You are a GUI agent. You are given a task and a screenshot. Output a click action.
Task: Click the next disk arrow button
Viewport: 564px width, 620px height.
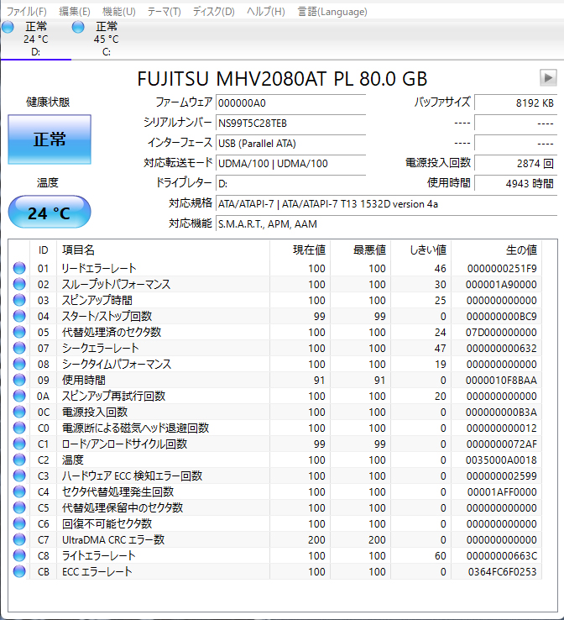(548, 78)
